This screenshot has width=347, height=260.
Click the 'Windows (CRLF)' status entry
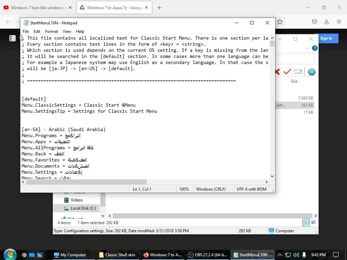point(211,189)
